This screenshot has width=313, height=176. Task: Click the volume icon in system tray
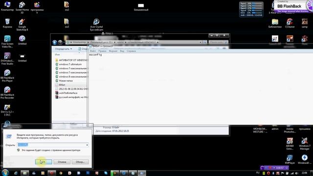tap(297, 173)
